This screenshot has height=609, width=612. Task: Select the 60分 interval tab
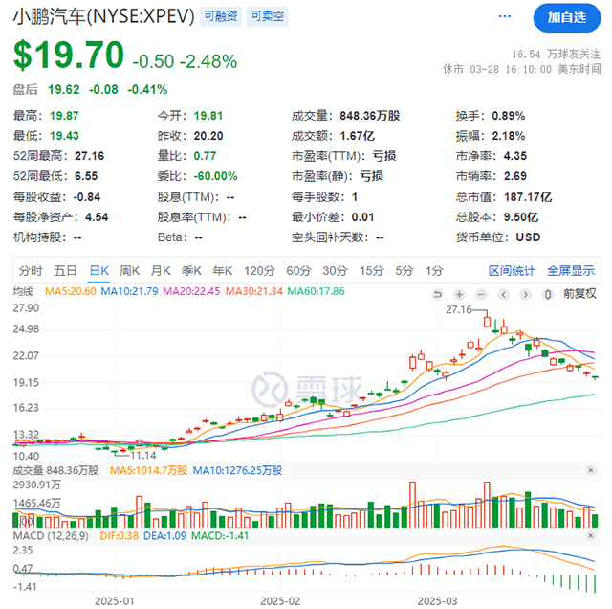click(x=298, y=270)
